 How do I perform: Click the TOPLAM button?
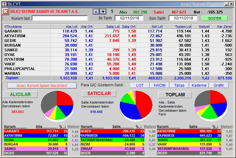click(x=175, y=94)
